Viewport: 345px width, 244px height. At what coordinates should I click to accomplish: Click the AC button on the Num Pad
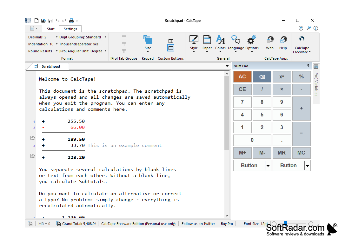pyautogui.click(x=242, y=77)
